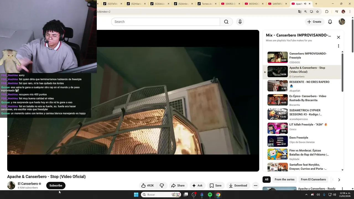Dislike the video with the thumbs-down icon
This screenshot has height=199, width=354.
(162, 185)
